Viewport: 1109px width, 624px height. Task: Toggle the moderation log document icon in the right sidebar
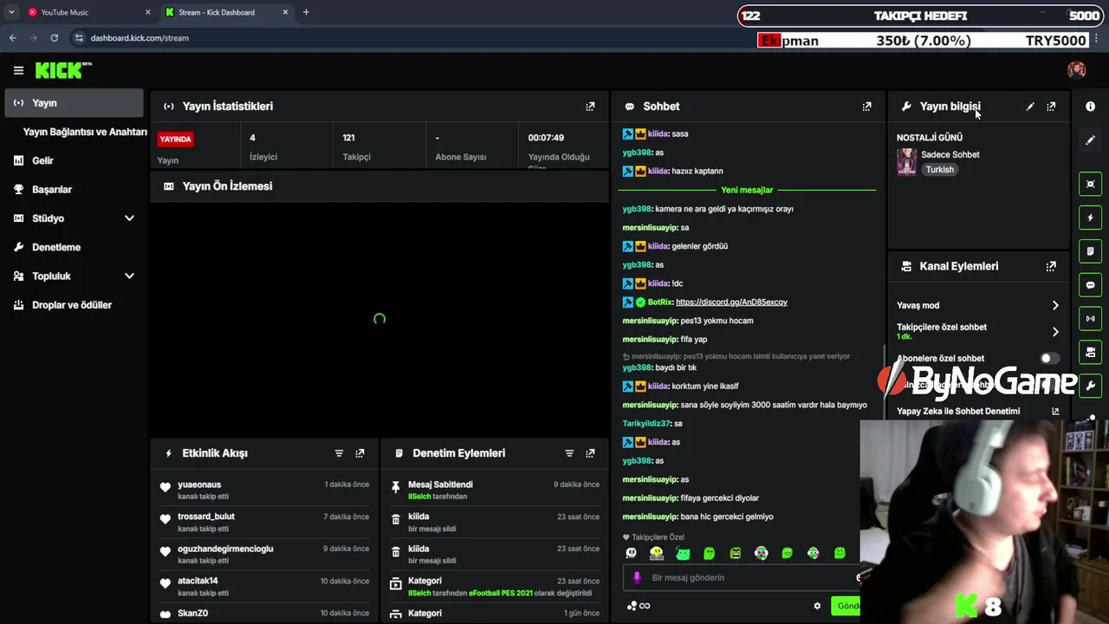(1090, 251)
